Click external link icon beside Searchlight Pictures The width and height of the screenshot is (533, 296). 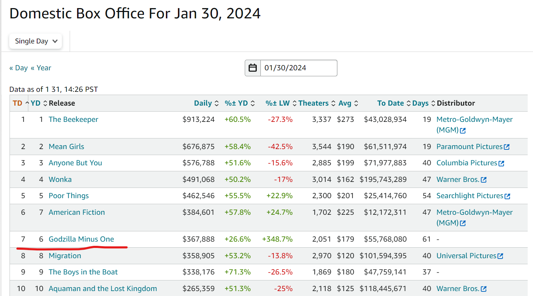[x=507, y=196]
